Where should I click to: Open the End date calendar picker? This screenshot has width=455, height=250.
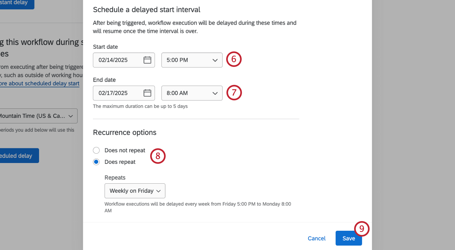click(x=147, y=93)
